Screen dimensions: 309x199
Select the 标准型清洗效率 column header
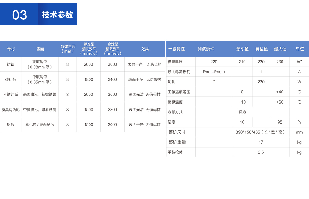tap(89, 49)
